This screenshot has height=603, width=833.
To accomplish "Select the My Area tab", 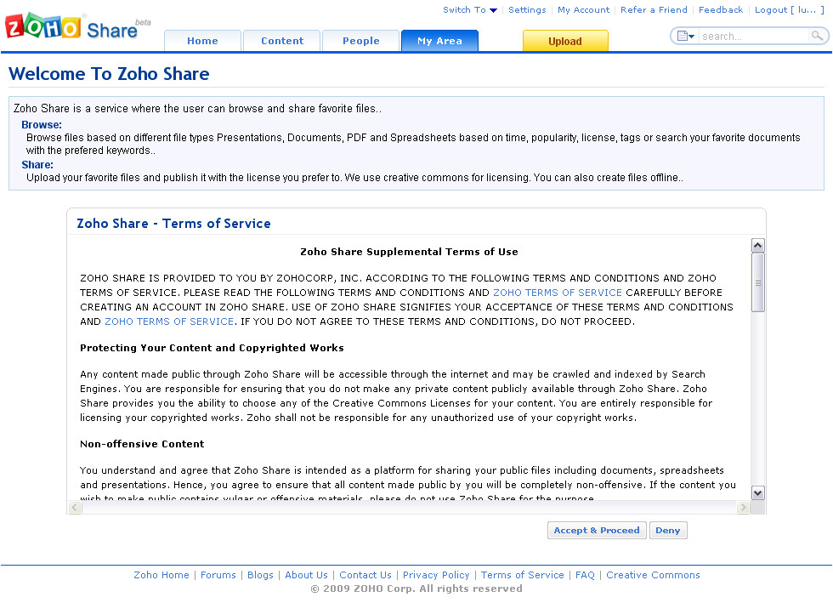I will 440,41.
